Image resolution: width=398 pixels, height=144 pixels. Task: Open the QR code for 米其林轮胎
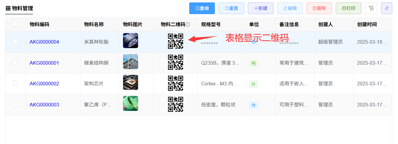(x=175, y=41)
